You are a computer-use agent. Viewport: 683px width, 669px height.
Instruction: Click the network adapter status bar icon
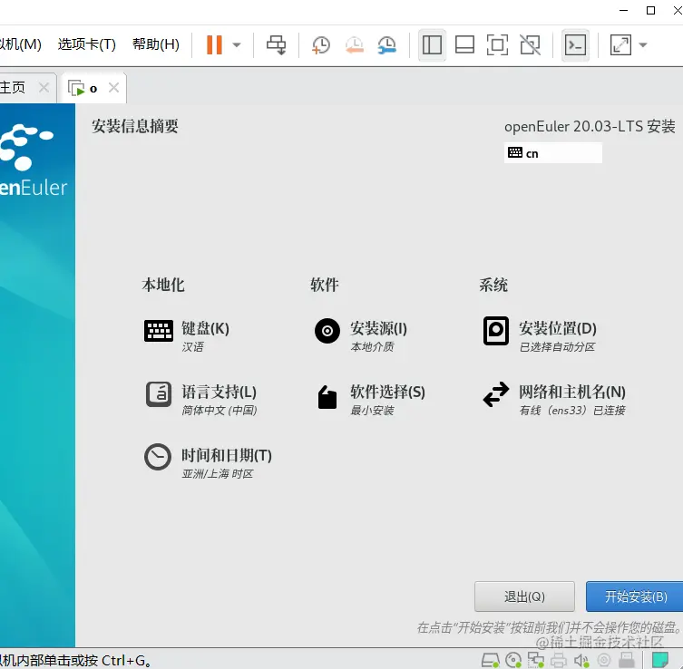point(536,660)
